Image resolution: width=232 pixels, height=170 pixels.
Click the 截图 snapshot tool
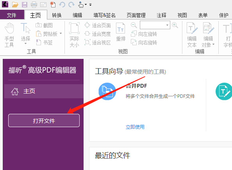point(44,25)
